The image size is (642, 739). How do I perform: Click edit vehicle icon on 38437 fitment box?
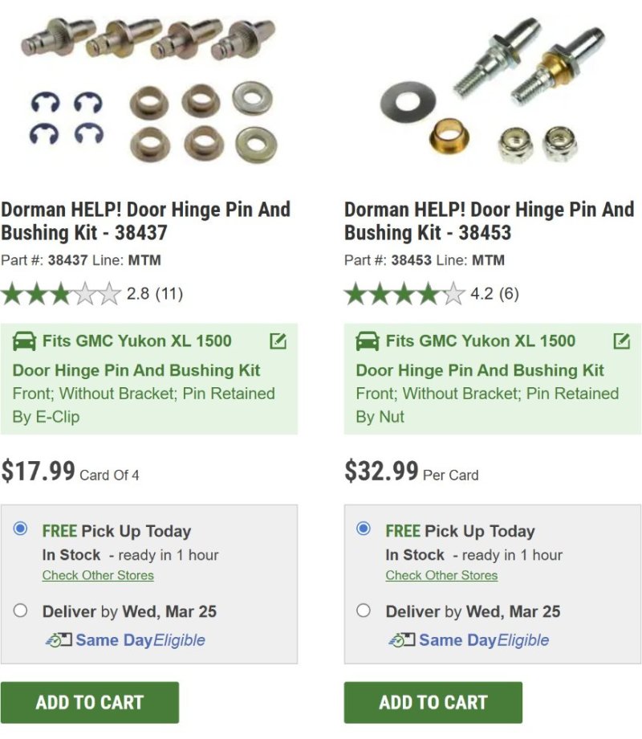278,341
